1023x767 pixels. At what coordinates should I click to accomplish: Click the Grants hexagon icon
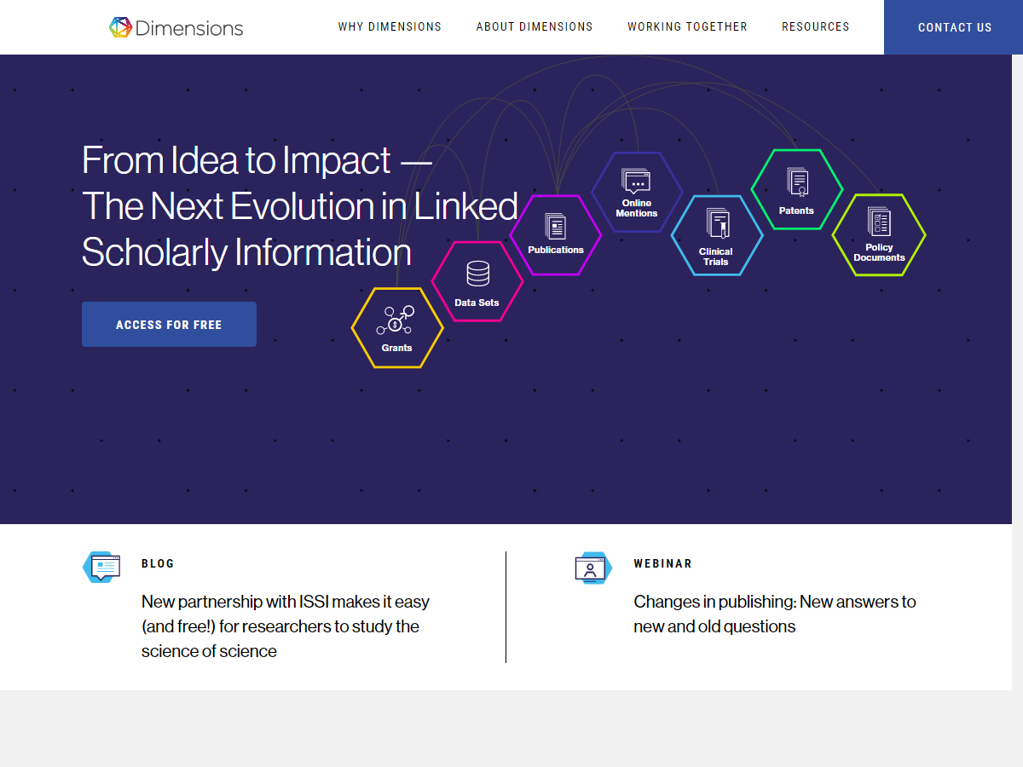[397, 328]
